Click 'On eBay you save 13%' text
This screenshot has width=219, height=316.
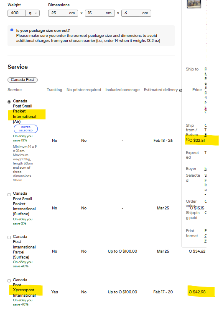[x=23, y=138]
